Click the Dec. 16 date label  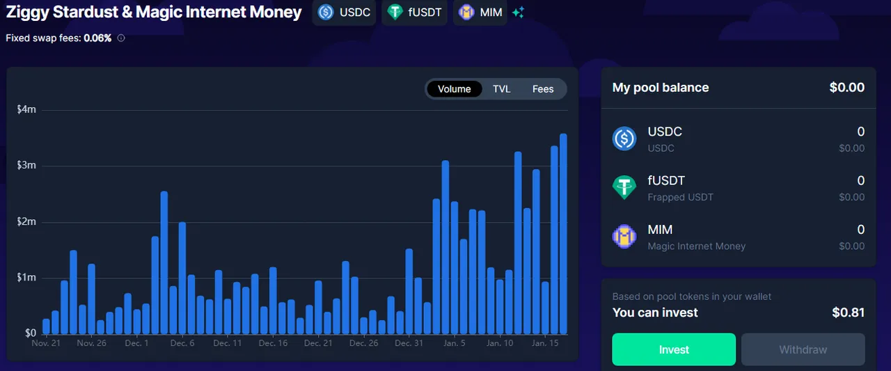point(273,343)
